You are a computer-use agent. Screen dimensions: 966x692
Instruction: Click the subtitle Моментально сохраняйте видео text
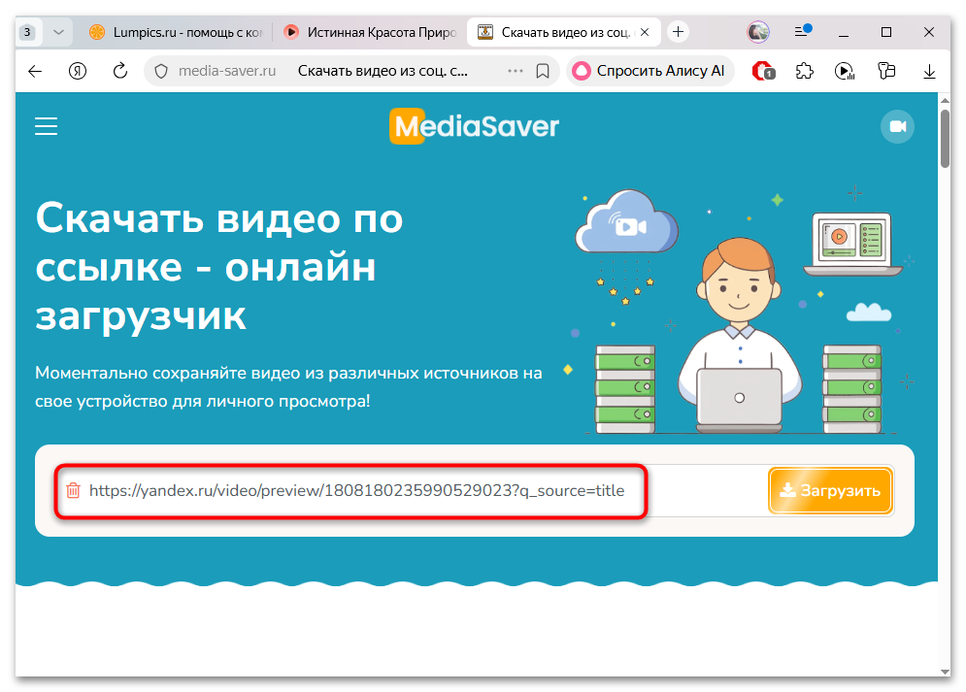[x=288, y=387]
